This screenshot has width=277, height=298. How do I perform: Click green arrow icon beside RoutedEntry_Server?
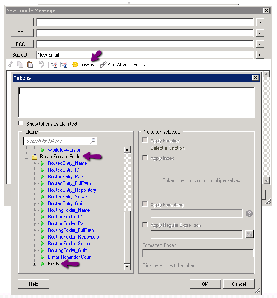point(42,197)
